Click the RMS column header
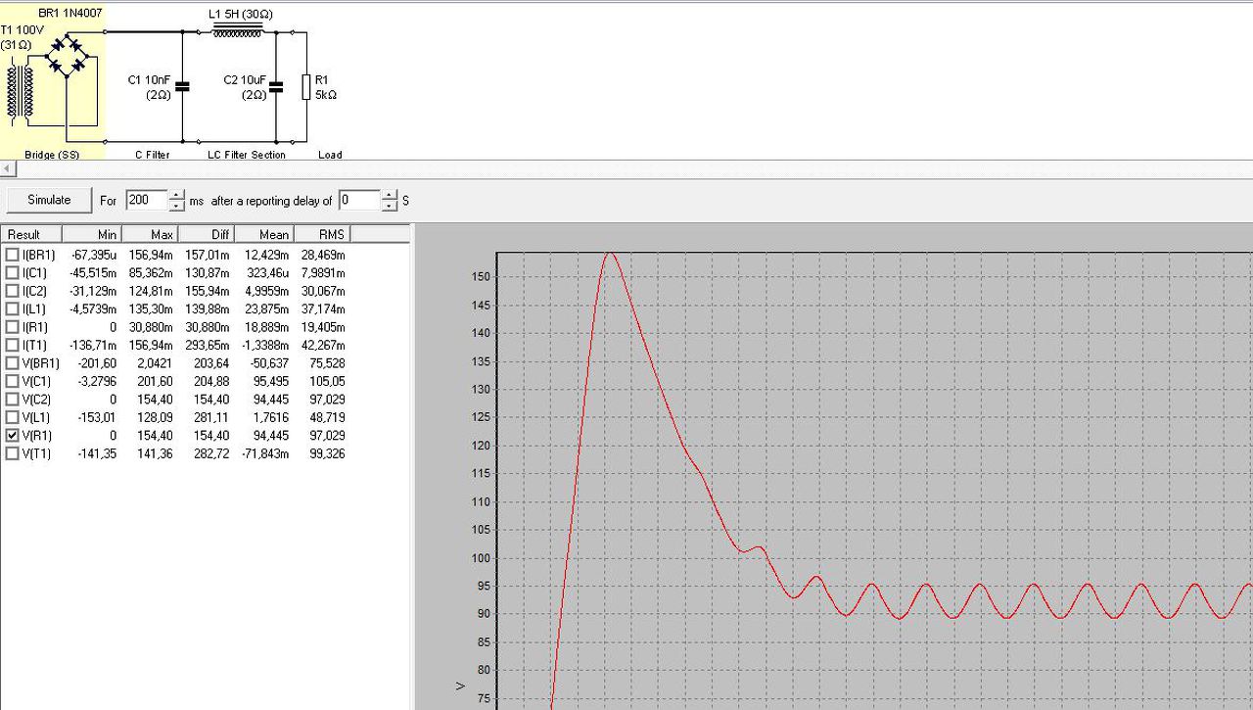Screen dimensions: 1253x710 (x=321, y=234)
